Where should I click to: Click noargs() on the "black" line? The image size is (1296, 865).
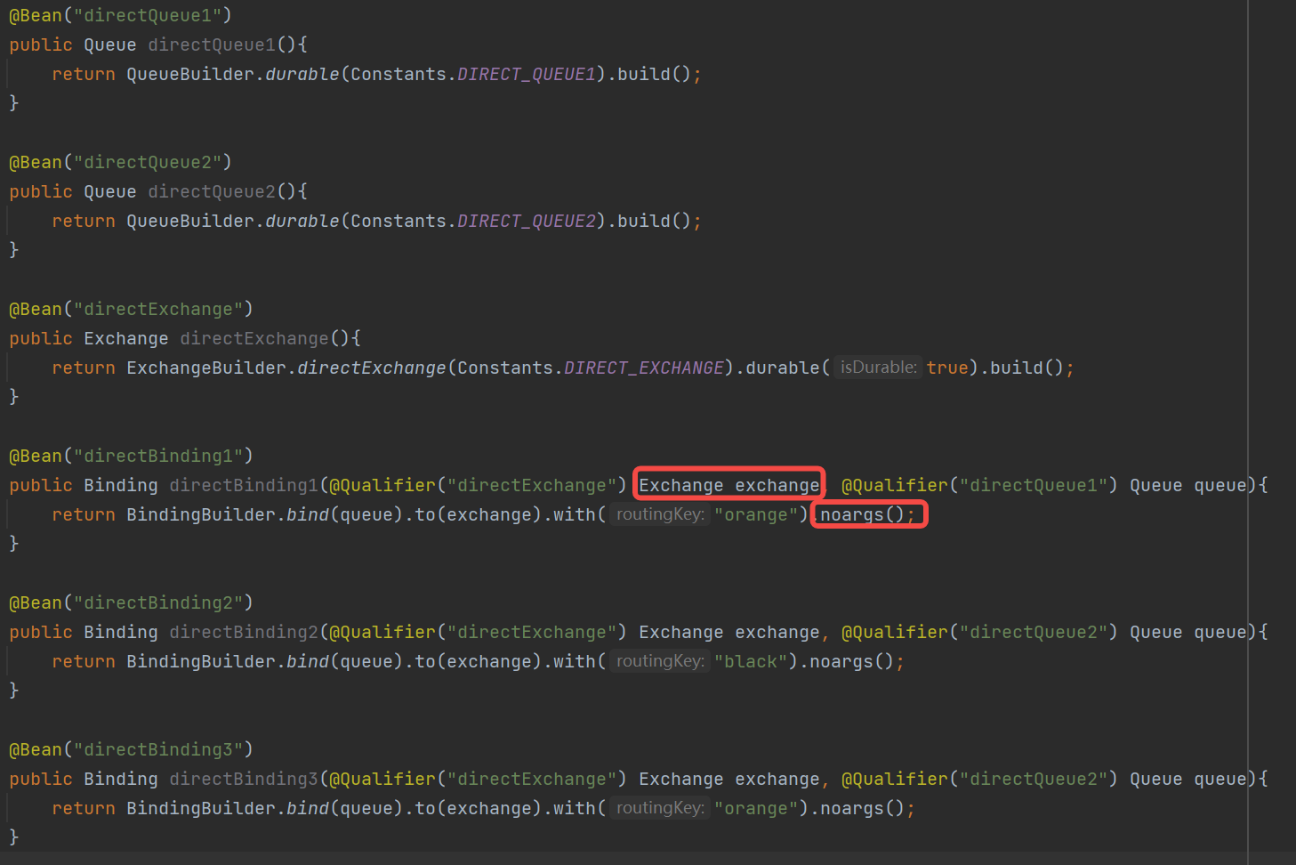pos(851,661)
